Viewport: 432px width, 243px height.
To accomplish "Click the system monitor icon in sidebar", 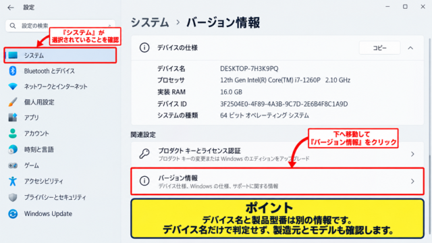I will tap(13, 55).
